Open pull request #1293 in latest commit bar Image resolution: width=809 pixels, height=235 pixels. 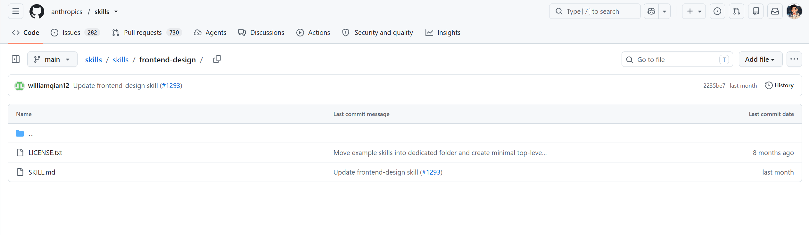171,86
